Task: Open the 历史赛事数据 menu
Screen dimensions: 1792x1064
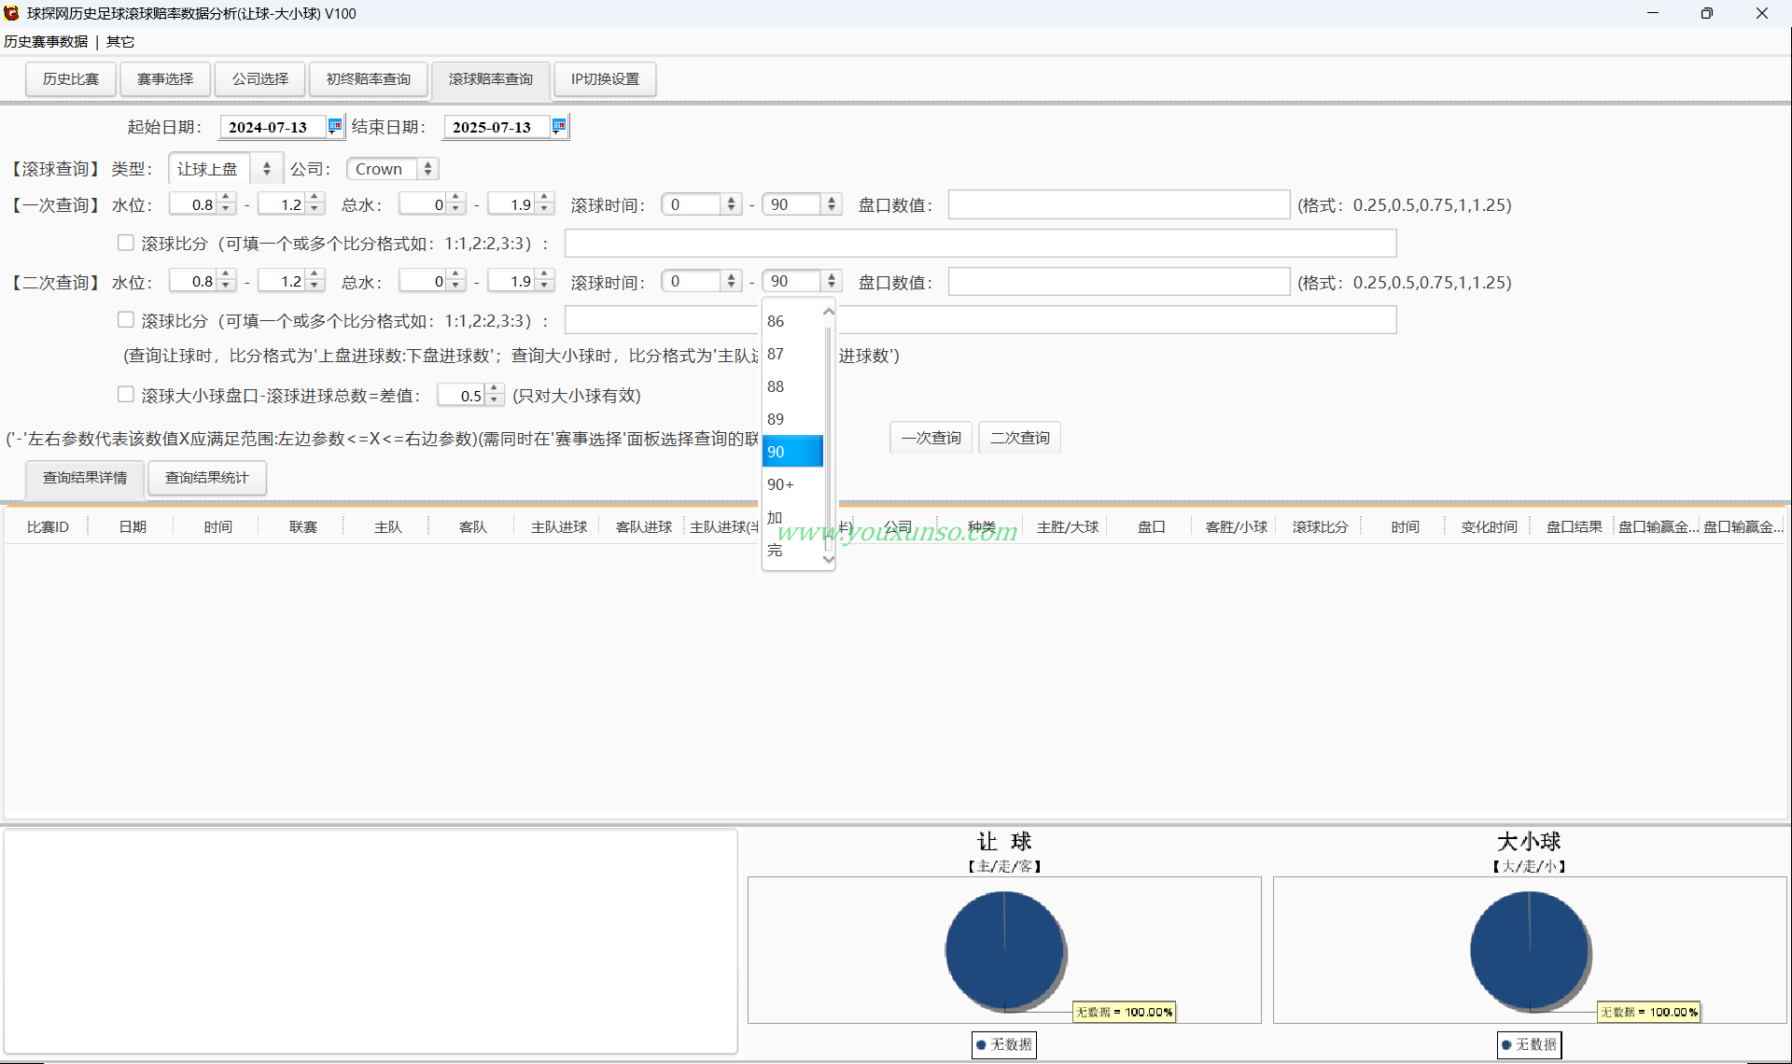Action: click(46, 42)
